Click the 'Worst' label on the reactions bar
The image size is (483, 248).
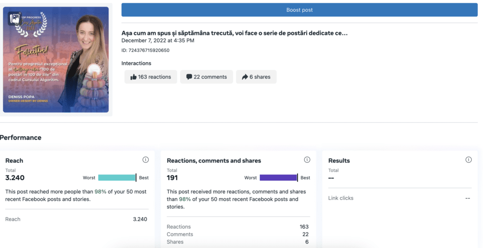250,178
